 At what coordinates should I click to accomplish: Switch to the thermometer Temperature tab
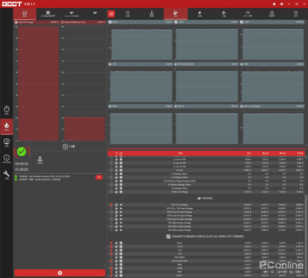[x=151, y=14]
